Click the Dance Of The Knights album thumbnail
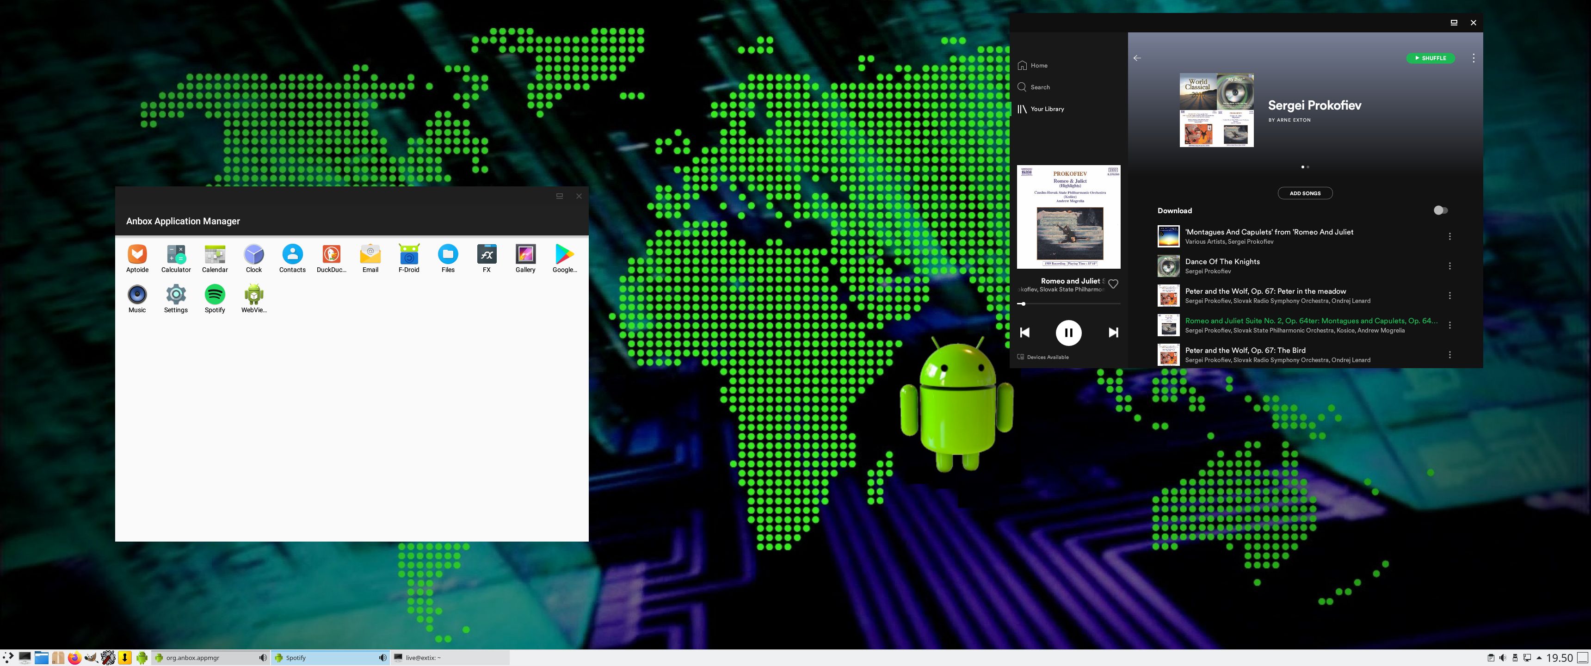This screenshot has width=1591, height=666. tap(1168, 266)
